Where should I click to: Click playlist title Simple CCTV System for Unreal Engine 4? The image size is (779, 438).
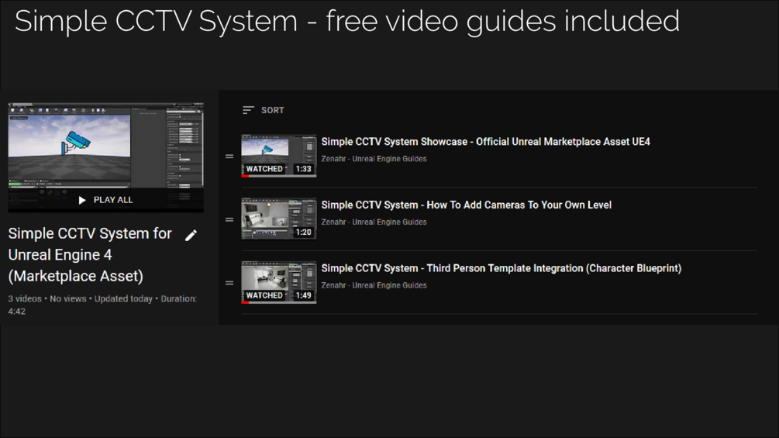point(90,255)
